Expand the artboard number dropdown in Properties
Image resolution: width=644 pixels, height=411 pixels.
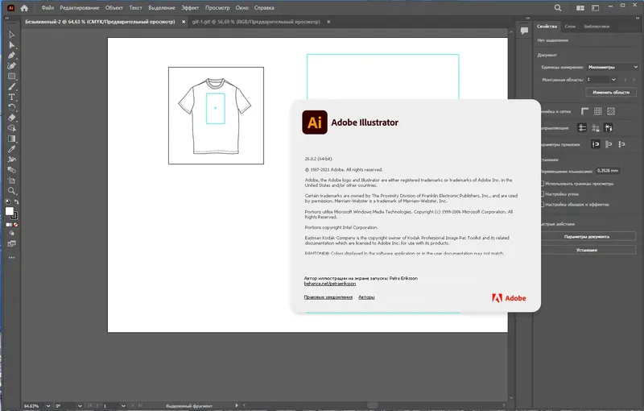tap(613, 80)
